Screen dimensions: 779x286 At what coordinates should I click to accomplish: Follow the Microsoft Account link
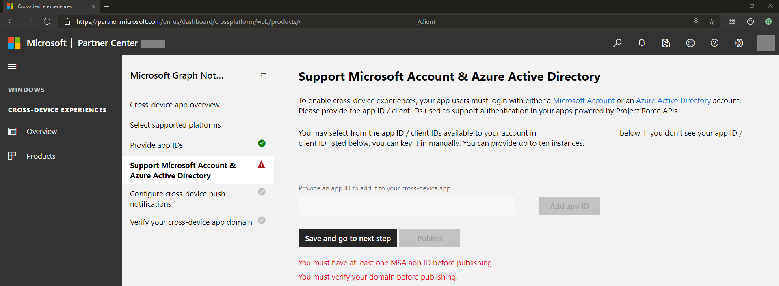584,100
